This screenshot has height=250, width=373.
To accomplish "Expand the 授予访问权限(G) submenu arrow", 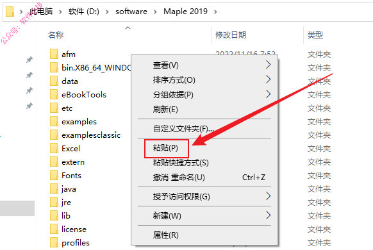I will (x=268, y=196).
